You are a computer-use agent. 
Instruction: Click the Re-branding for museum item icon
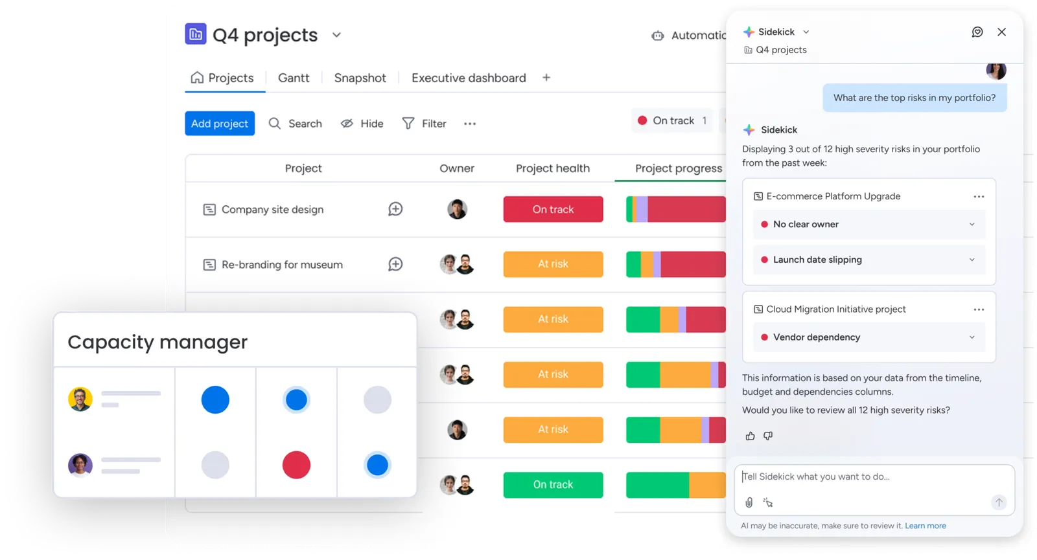[x=209, y=265]
